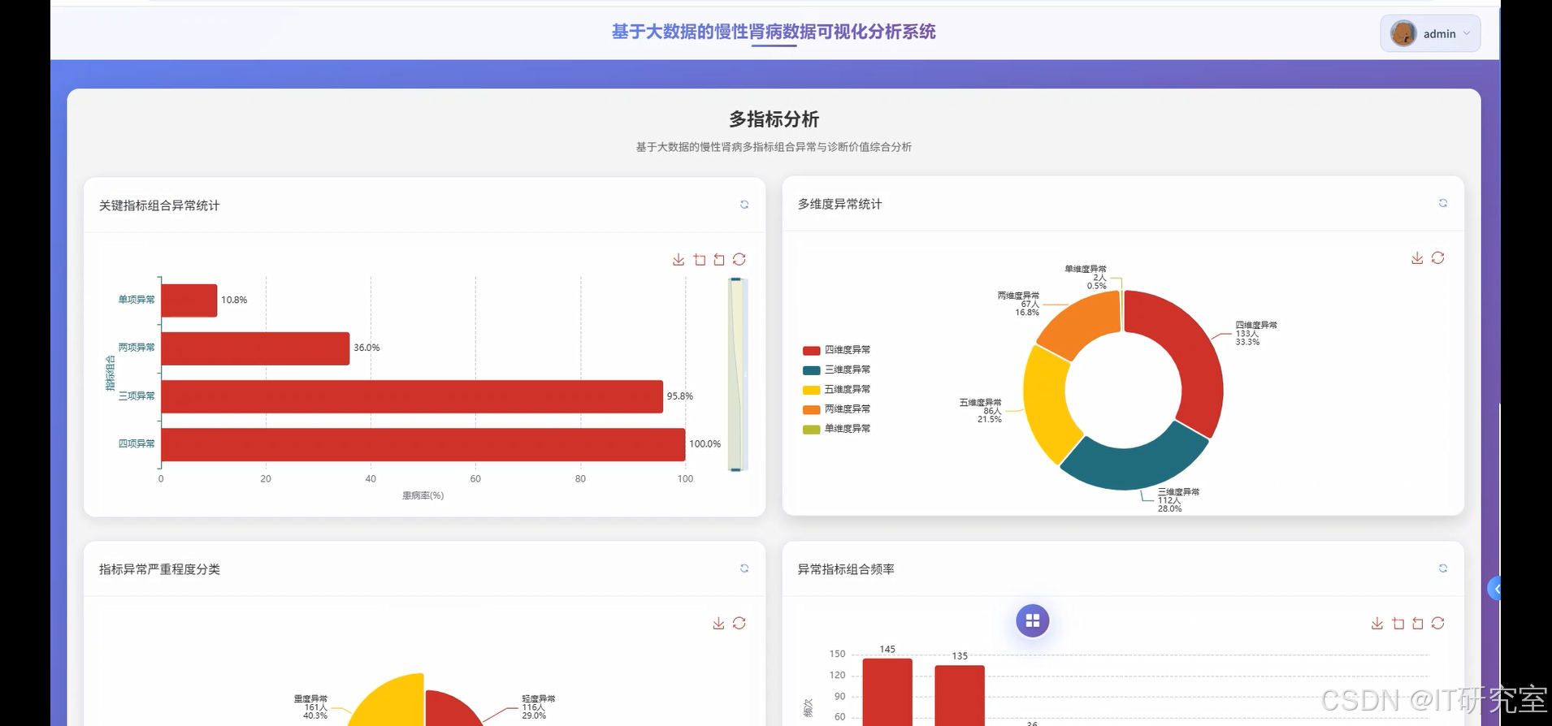Save the 关键指标组合异常统计 chart as image
The height and width of the screenshot is (726, 1552).
(678, 259)
